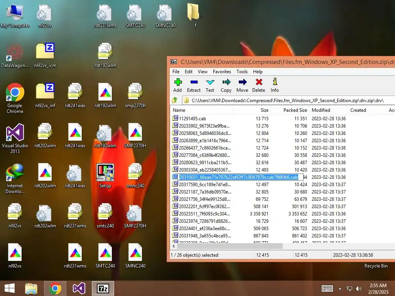The width and height of the screenshot is (395, 296).
Task: Click the Test toolbar button
Action: (x=210, y=85)
